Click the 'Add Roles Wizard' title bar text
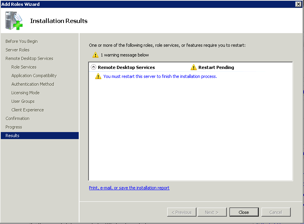Viewport: 304px width, 224px height. tap(20, 4)
